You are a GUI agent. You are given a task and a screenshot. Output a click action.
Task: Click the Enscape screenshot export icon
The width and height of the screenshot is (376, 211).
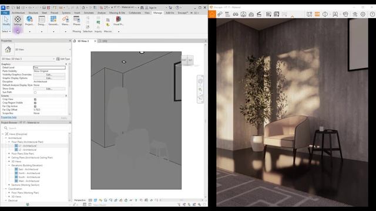[x=268, y=14]
